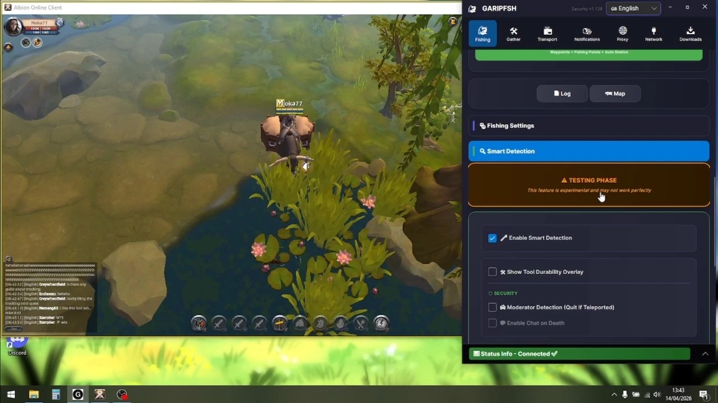Image resolution: width=718 pixels, height=403 pixels.
Task: Open the Downloads tab
Action: click(691, 34)
